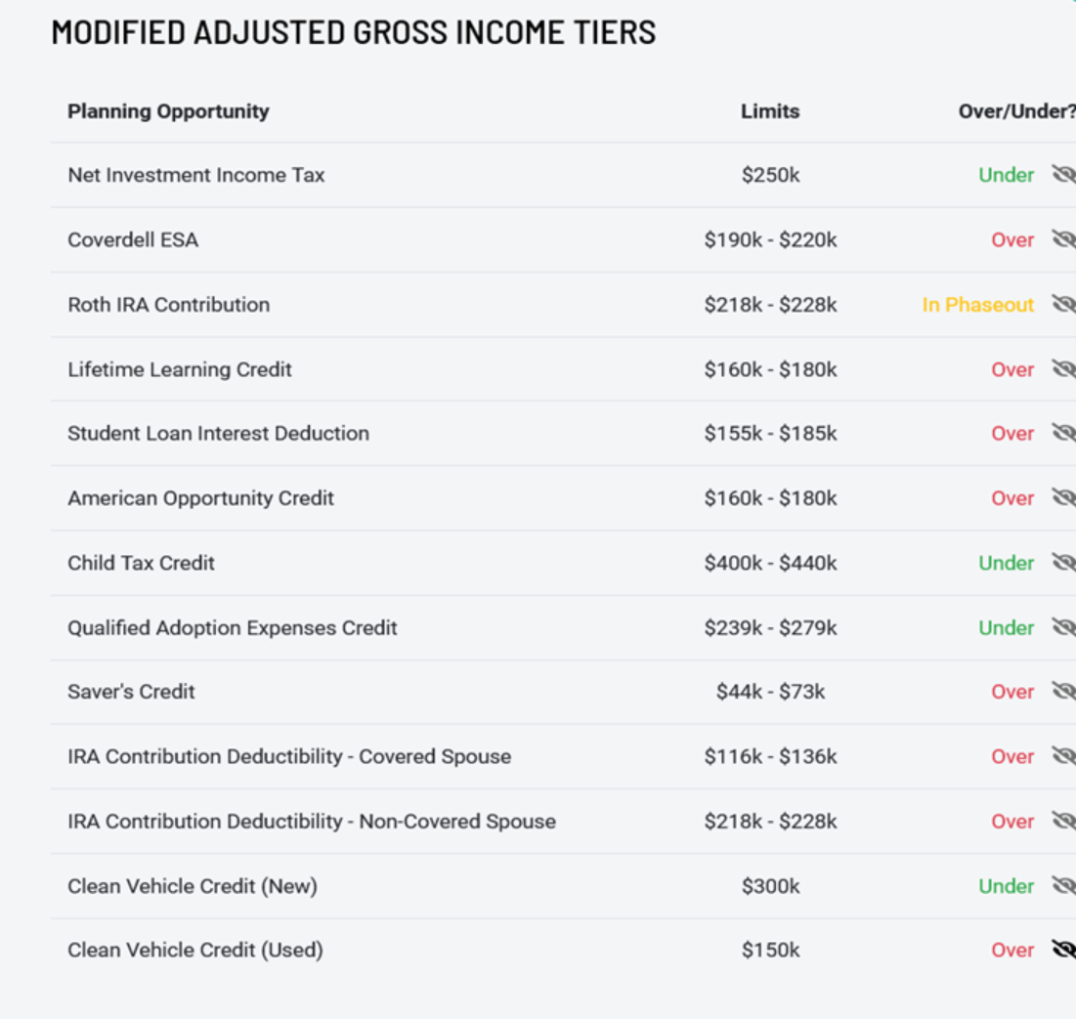Image resolution: width=1076 pixels, height=1019 pixels.
Task: Click hide icon for IRA Non-Covered Spouse row
Action: [1063, 821]
